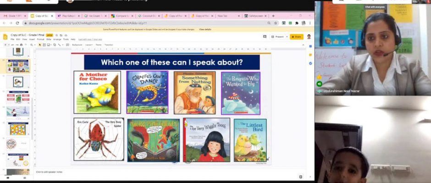Click the new slide plus icon
Screen dimensions: 431x183
5,45
